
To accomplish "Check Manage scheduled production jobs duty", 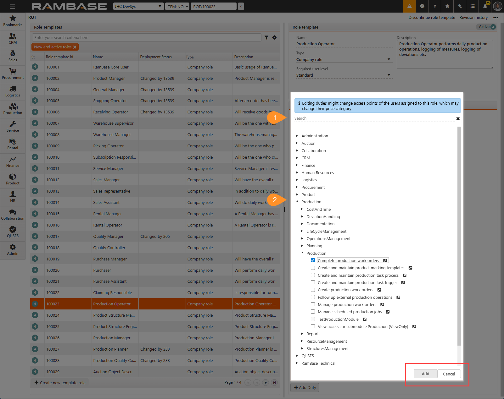I will 313,312.
